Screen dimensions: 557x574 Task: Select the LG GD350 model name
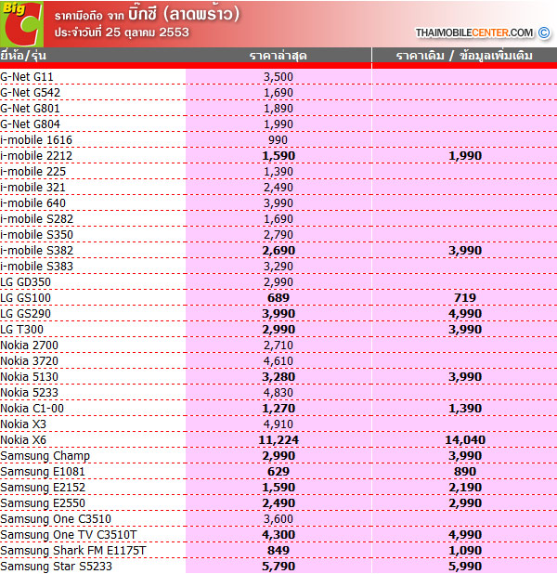tap(26, 281)
